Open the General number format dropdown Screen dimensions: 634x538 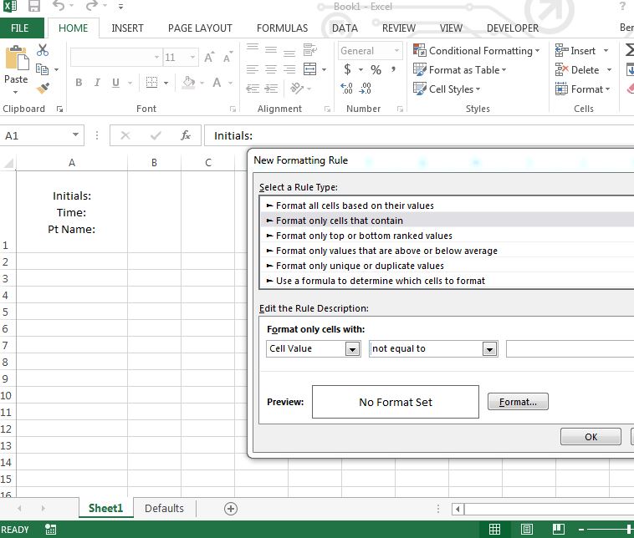click(396, 50)
